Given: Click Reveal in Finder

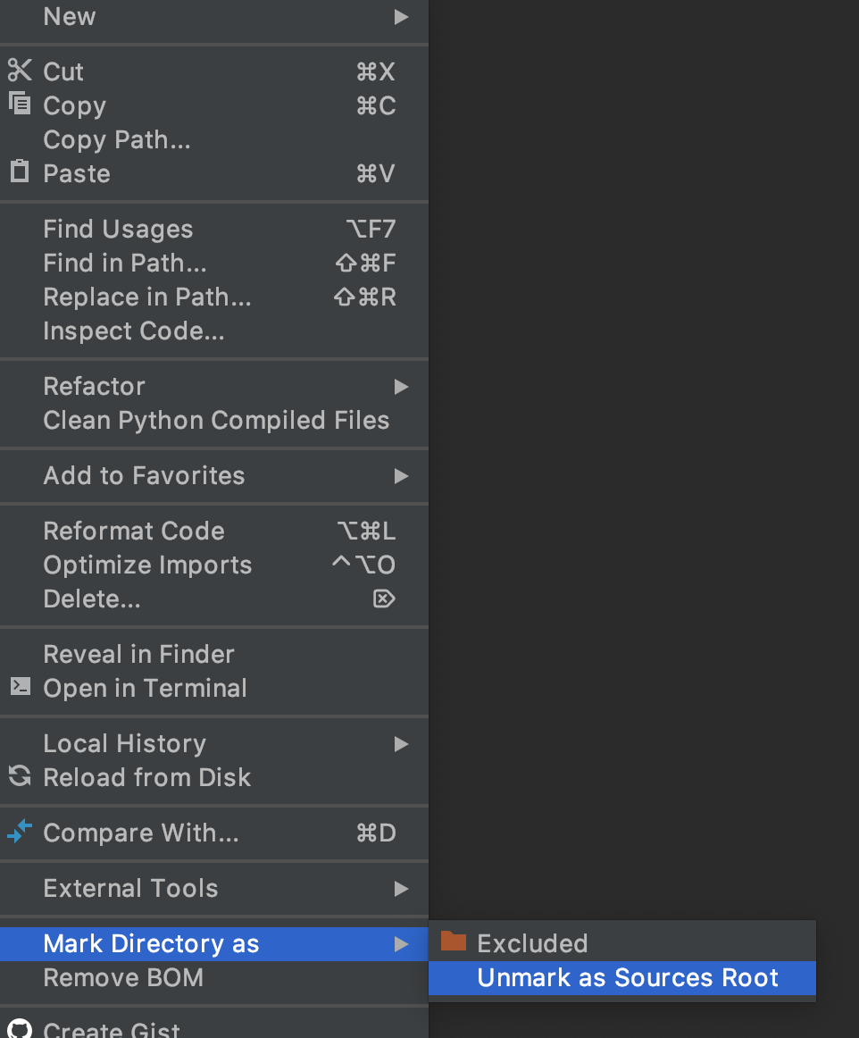Looking at the screenshot, I should tap(138, 655).
